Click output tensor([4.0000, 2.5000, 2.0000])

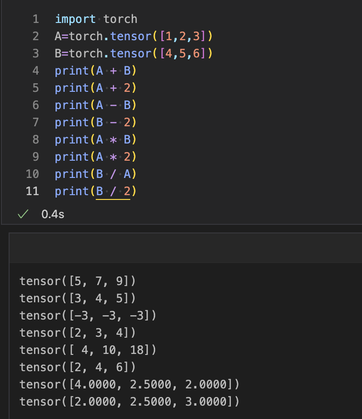(129, 385)
